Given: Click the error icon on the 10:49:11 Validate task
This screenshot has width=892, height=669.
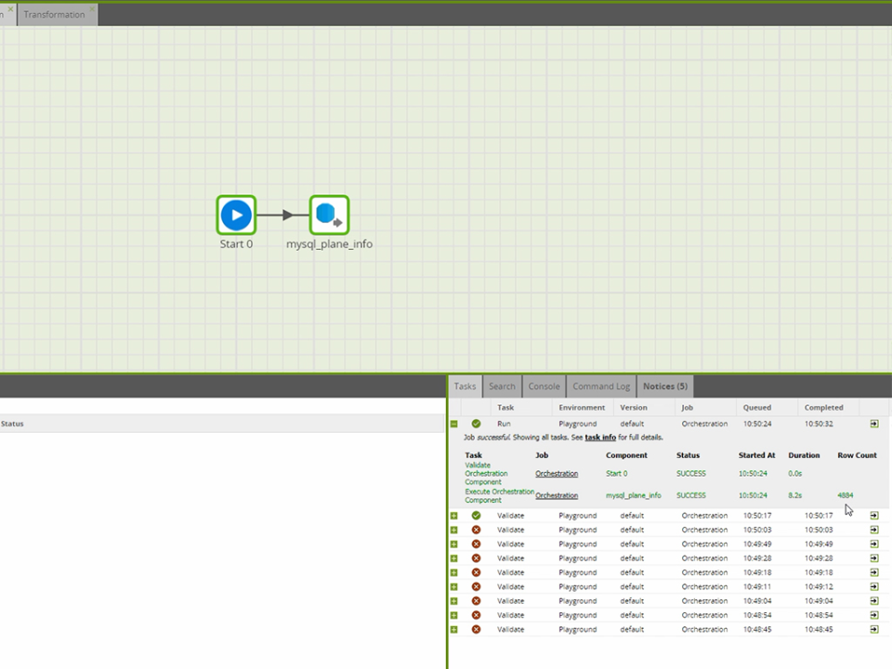Looking at the screenshot, I should pyautogui.click(x=476, y=586).
